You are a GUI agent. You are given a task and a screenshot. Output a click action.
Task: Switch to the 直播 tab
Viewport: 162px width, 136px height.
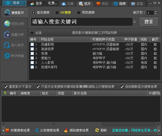click(137, 4)
